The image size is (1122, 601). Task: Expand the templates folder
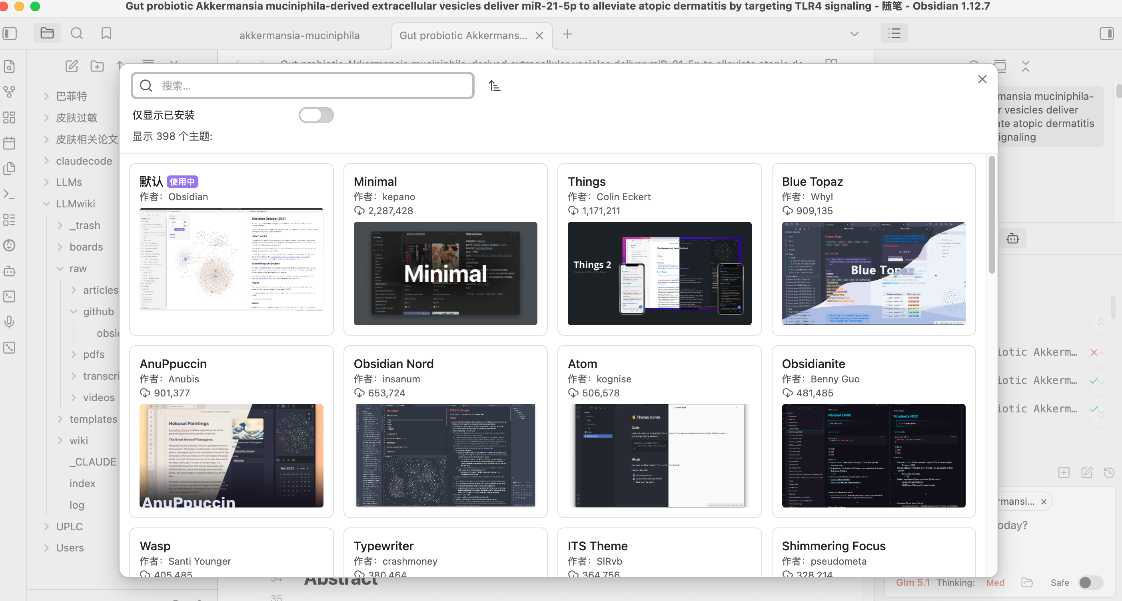pyautogui.click(x=60, y=419)
